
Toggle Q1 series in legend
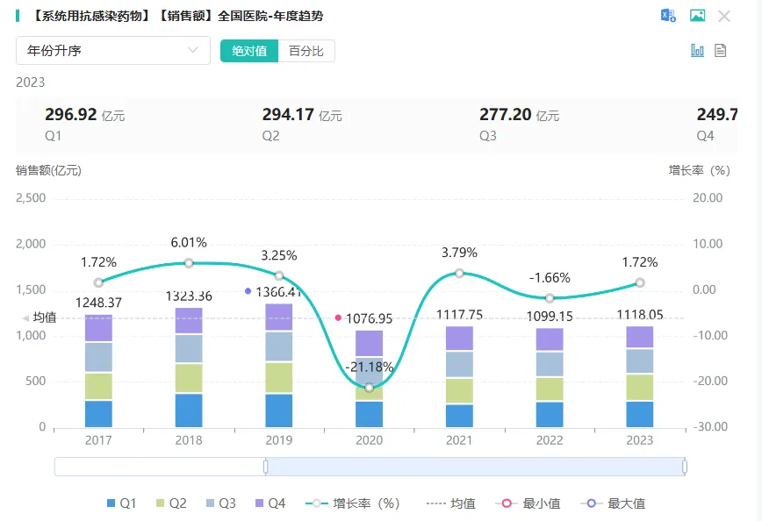click(121, 503)
